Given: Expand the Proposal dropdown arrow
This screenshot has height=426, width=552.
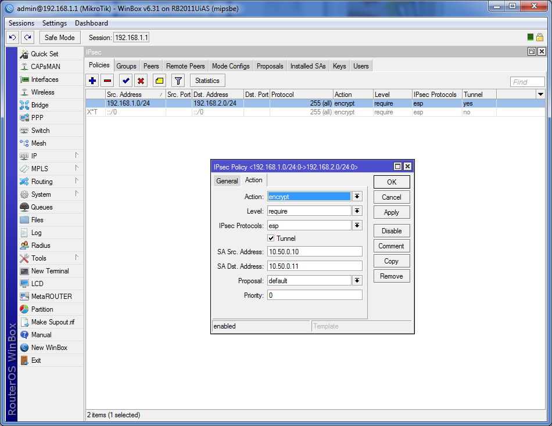Looking at the screenshot, I should click(x=357, y=280).
